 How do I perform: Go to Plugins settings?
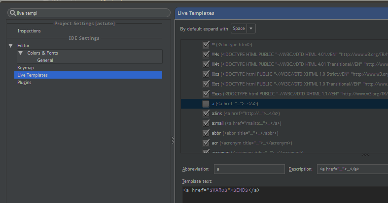(24, 83)
